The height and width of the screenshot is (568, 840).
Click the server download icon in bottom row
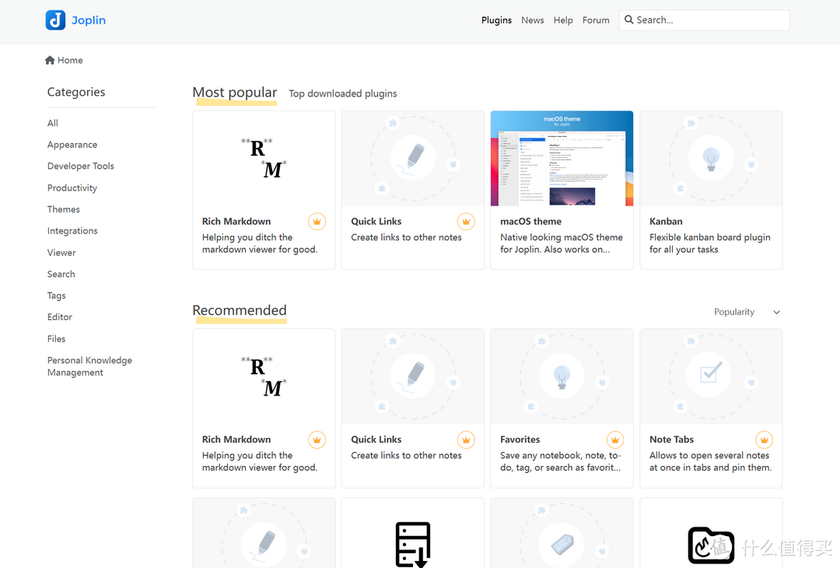tap(413, 545)
